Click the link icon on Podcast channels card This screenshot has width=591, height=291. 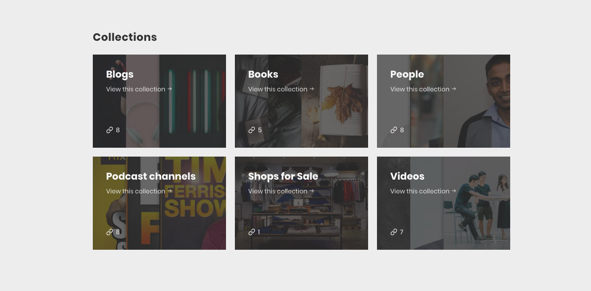pos(109,232)
